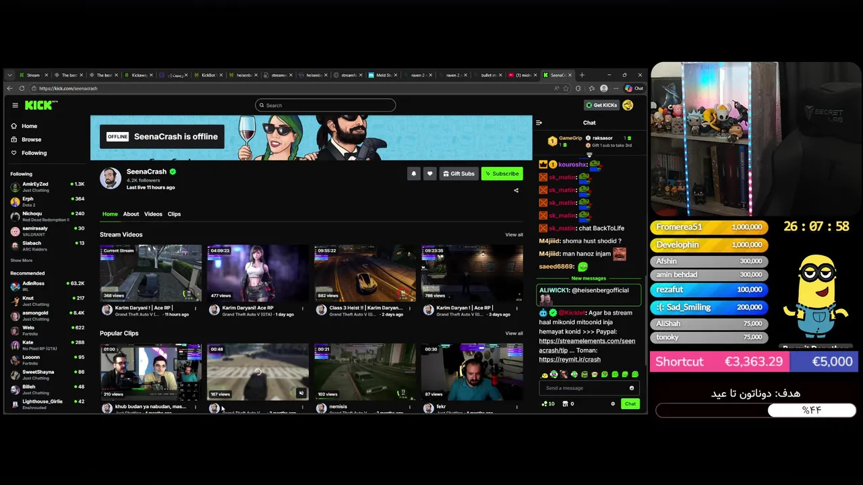The image size is (863, 485).
Task: Open the 00:21 nemisis clip thumbnail
Action: [x=365, y=372]
